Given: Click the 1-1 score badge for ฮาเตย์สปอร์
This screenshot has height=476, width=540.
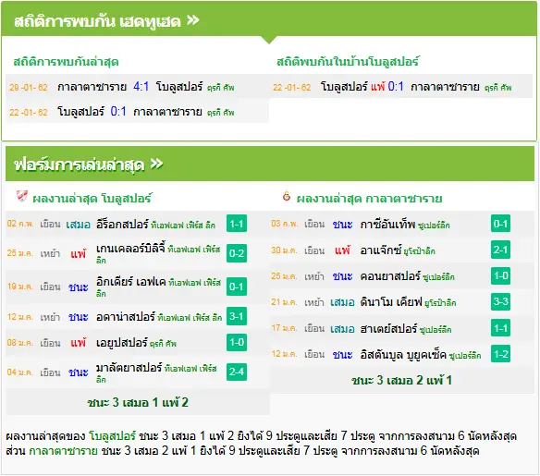Looking at the screenshot, I should (500, 328).
